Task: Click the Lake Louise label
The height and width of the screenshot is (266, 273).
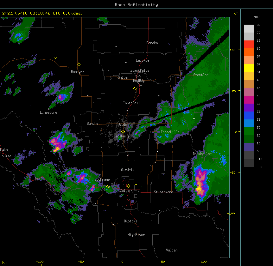Action: [x=6, y=153]
